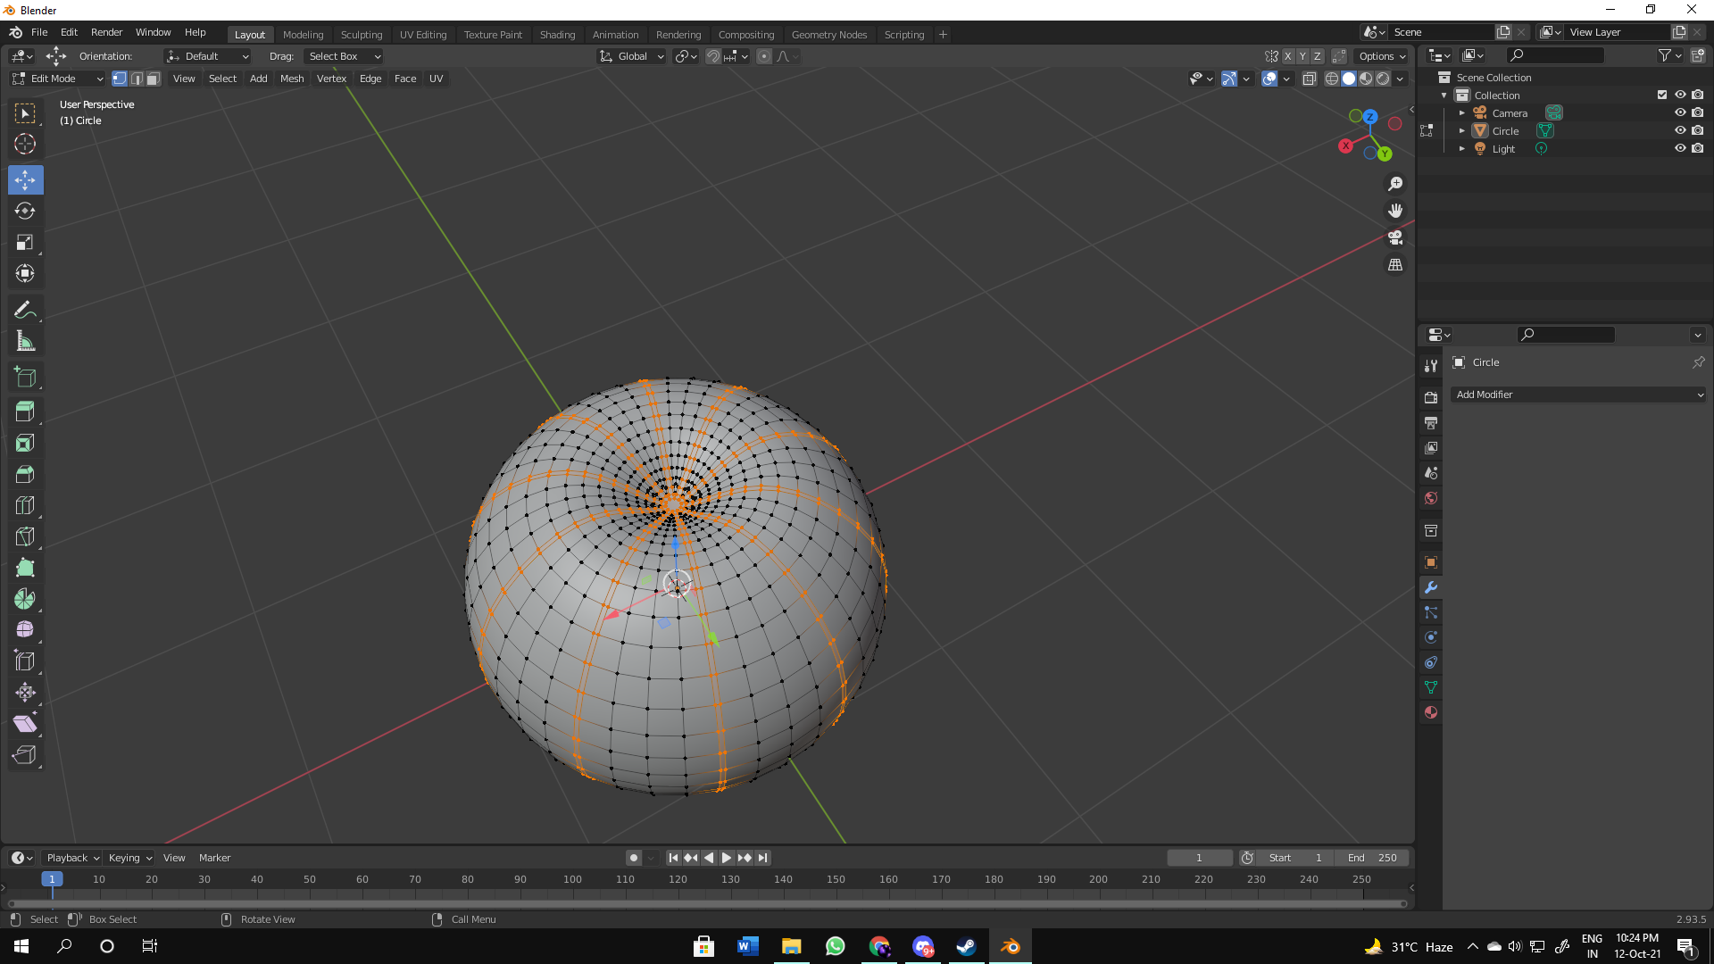Select the Edge Slide tool
The width and height of the screenshot is (1714, 964).
point(25,661)
